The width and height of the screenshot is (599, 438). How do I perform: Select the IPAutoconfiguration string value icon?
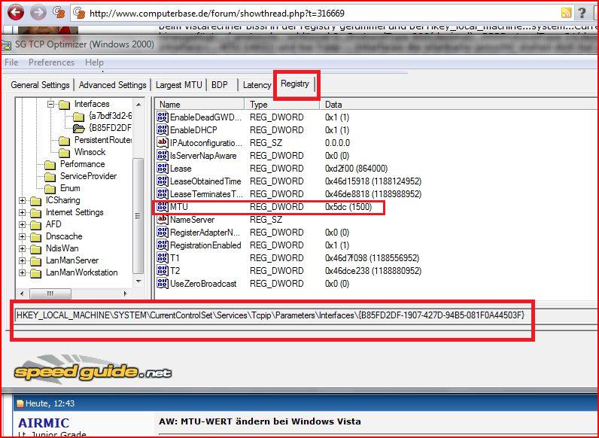click(x=163, y=142)
